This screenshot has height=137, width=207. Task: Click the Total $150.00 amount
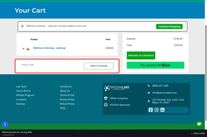[178, 45]
